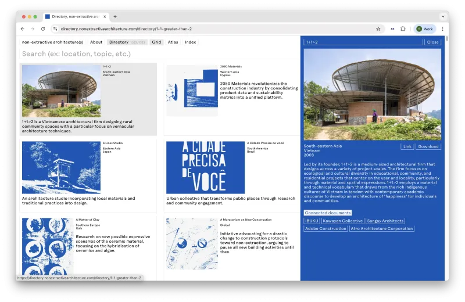
Task: Open the A Matter of Clay thumbnail
Action: [48, 246]
